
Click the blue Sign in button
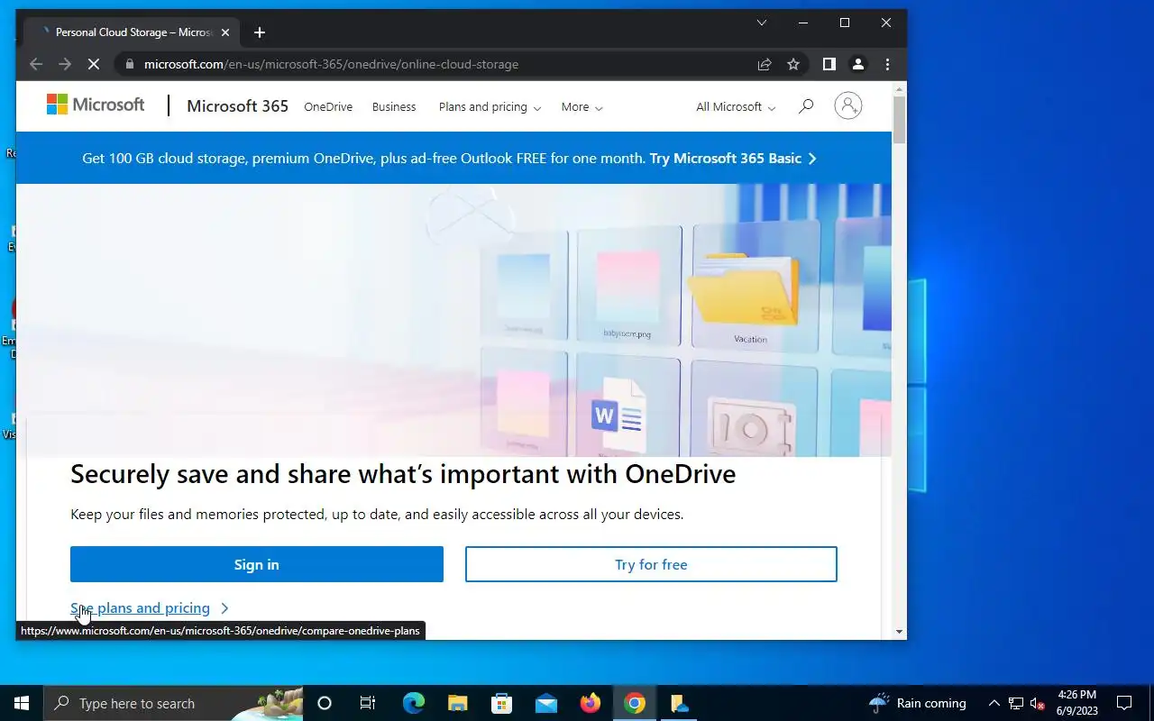point(257,564)
